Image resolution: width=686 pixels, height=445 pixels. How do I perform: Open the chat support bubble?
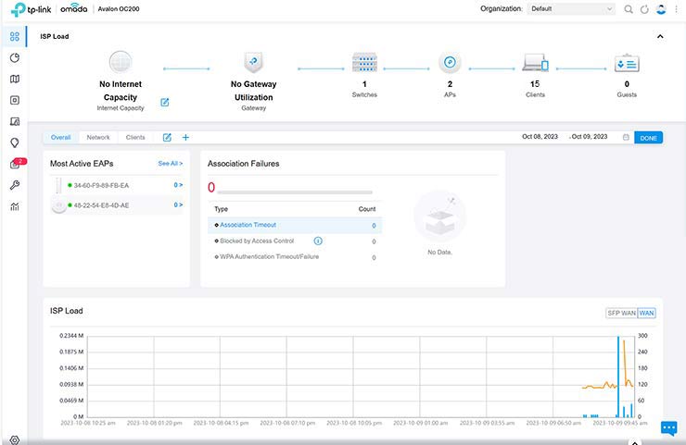point(668,427)
